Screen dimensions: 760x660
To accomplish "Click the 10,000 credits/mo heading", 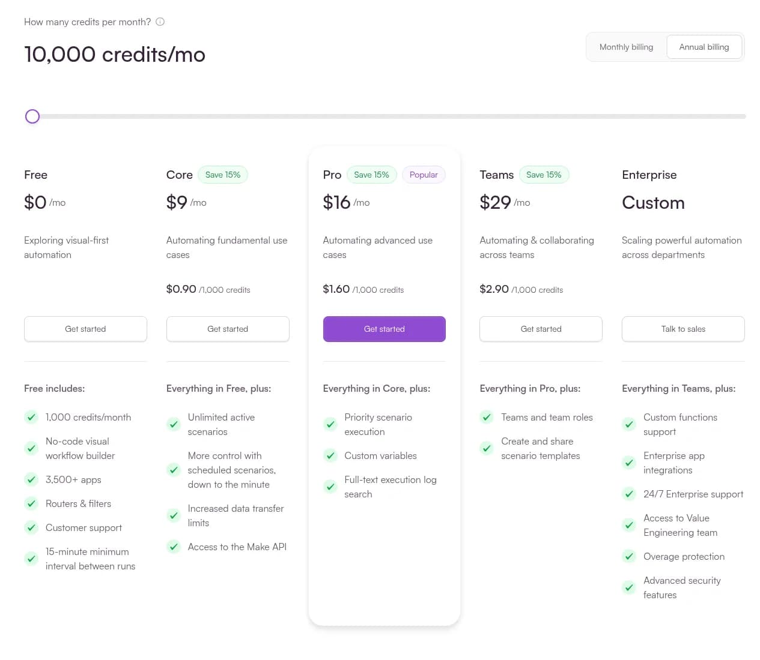I will tap(115, 55).
